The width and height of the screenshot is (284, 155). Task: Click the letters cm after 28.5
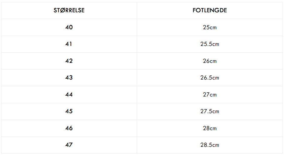pos(216,145)
